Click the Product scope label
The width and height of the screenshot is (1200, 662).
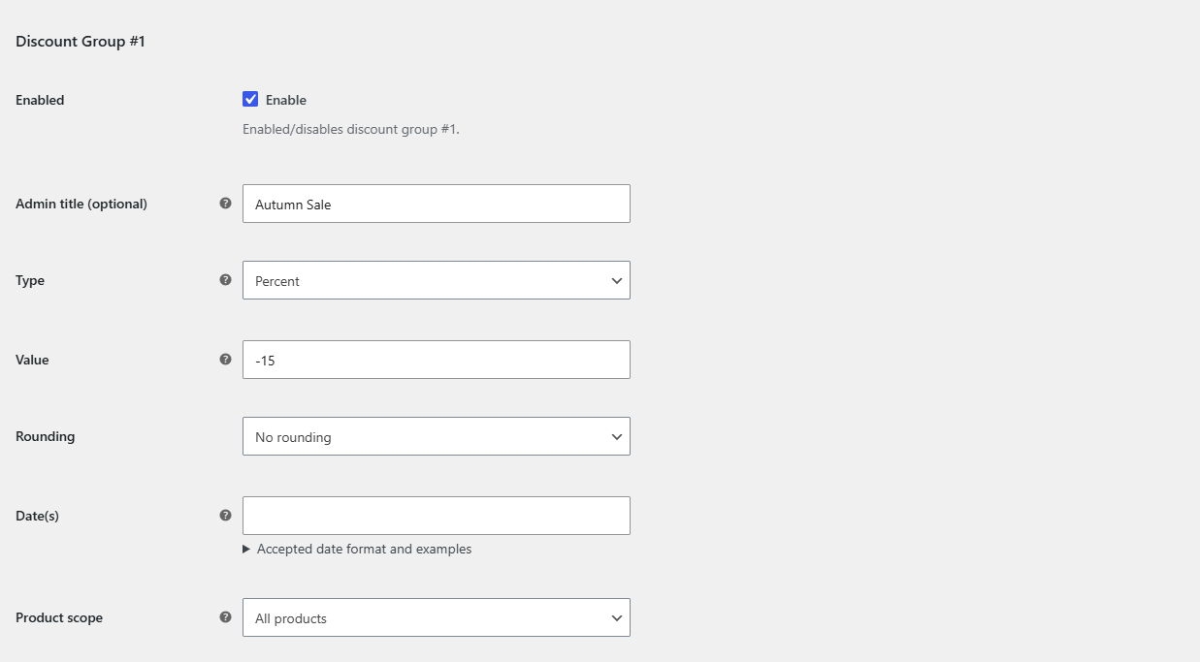59,617
